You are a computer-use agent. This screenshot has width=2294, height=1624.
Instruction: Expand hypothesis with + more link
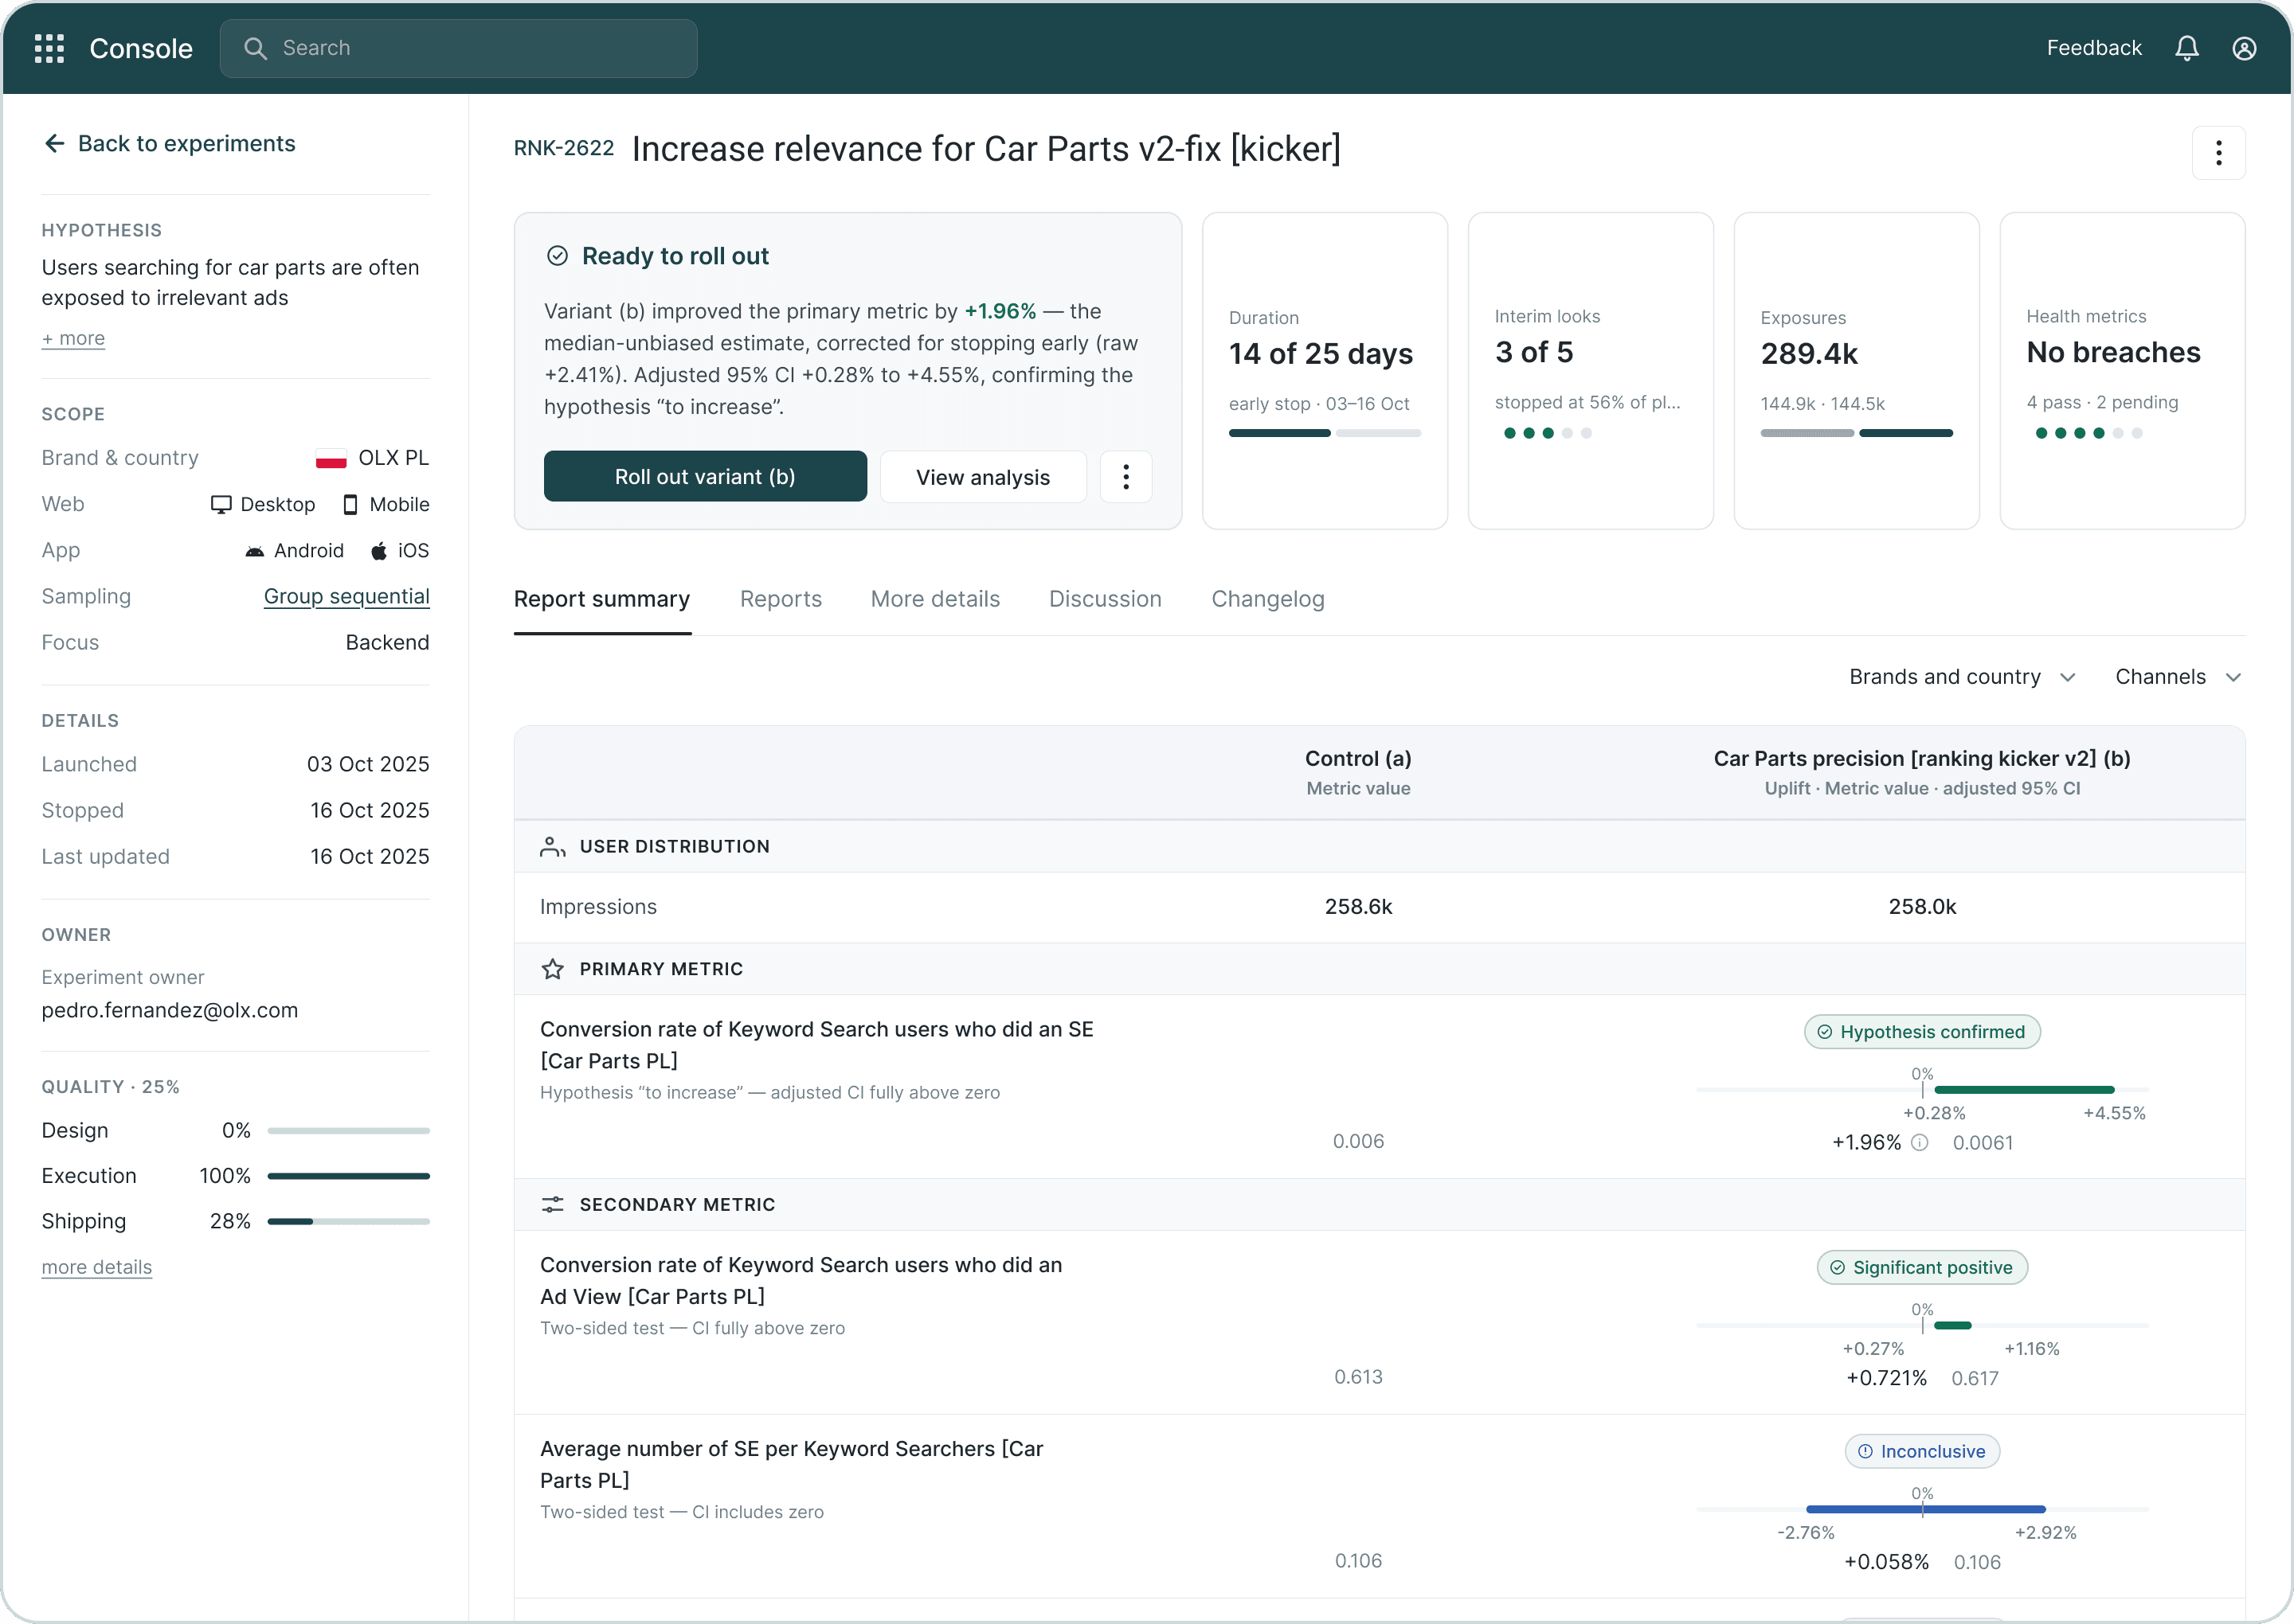point(73,338)
